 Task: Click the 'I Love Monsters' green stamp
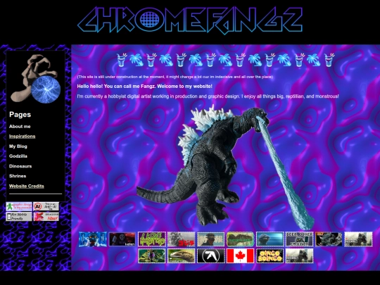click(x=152, y=239)
